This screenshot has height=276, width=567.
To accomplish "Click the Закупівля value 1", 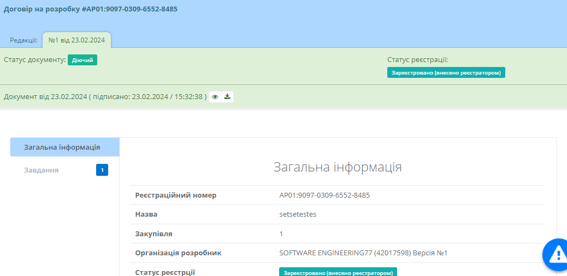I will 281,234.
